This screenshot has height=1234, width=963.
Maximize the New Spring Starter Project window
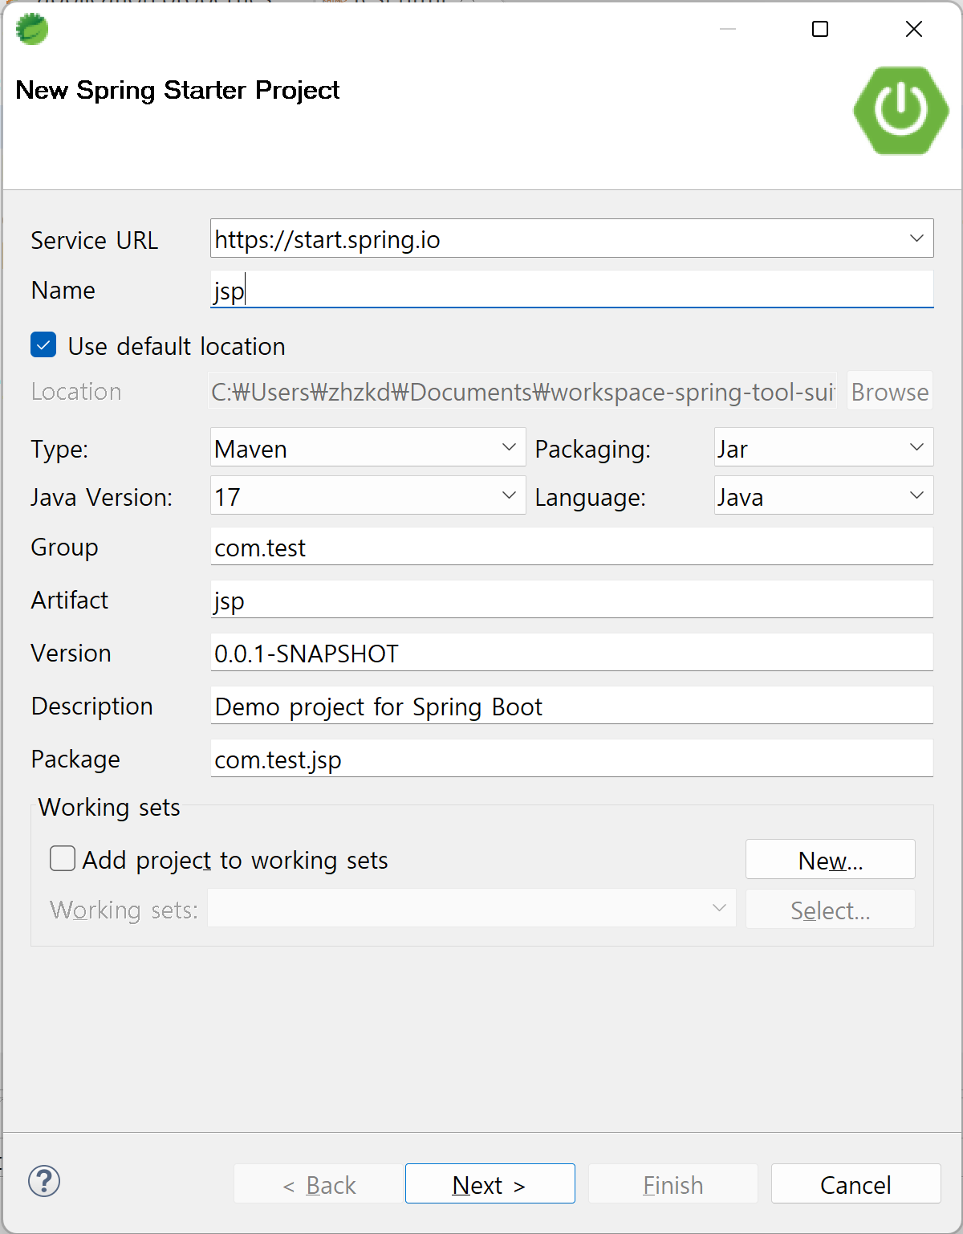pyautogui.click(x=820, y=30)
